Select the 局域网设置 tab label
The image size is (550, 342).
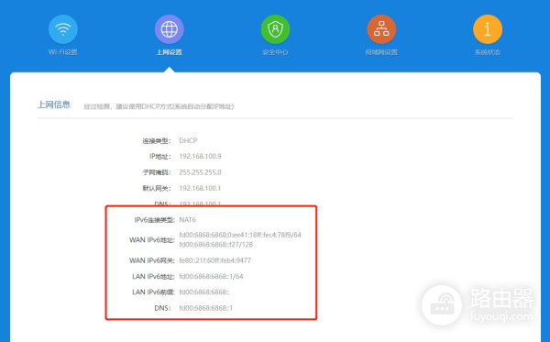coord(381,52)
